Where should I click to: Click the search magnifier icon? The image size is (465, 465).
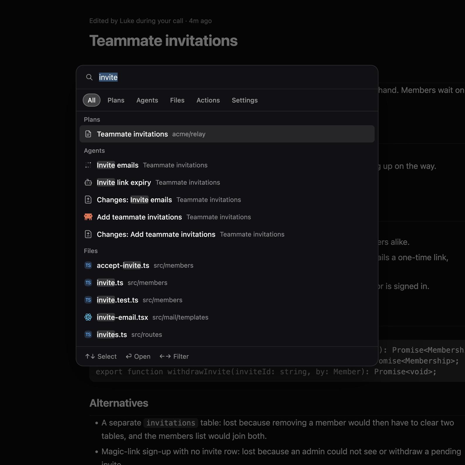89,77
